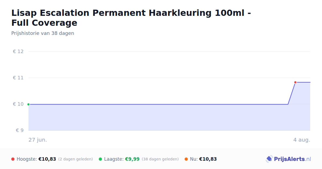Image resolution: width=322 pixels, height=169 pixels.
Task: Click the € 11 axis label
Action: pyautogui.click(x=18, y=78)
